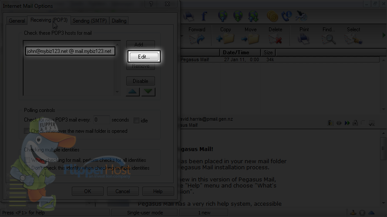The image size is (387, 217).
Task: Click the globe icon with both up and down arrows
Action: [x=253, y=16]
